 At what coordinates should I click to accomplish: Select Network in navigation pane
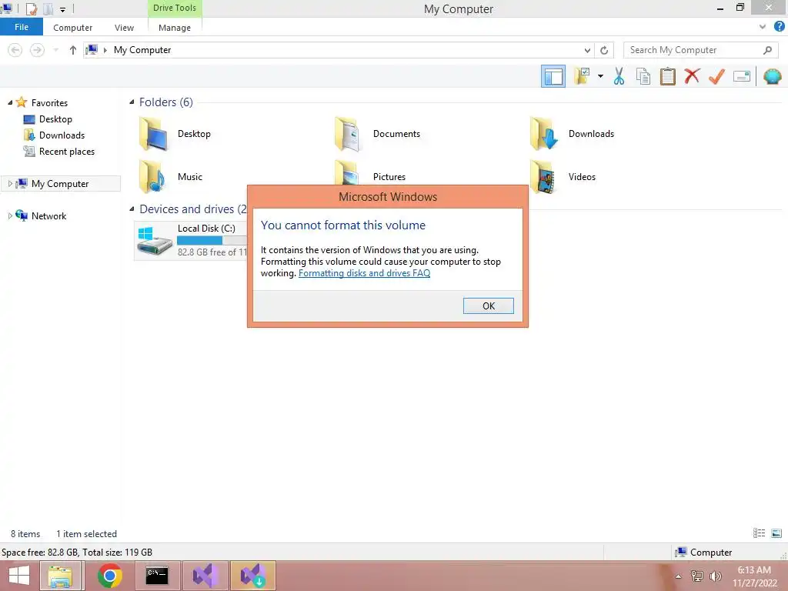coord(48,215)
